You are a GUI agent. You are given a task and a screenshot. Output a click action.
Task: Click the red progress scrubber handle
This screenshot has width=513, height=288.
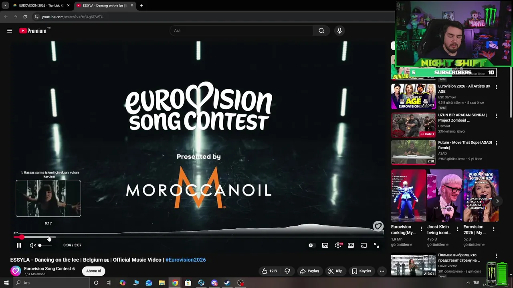click(22, 237)
